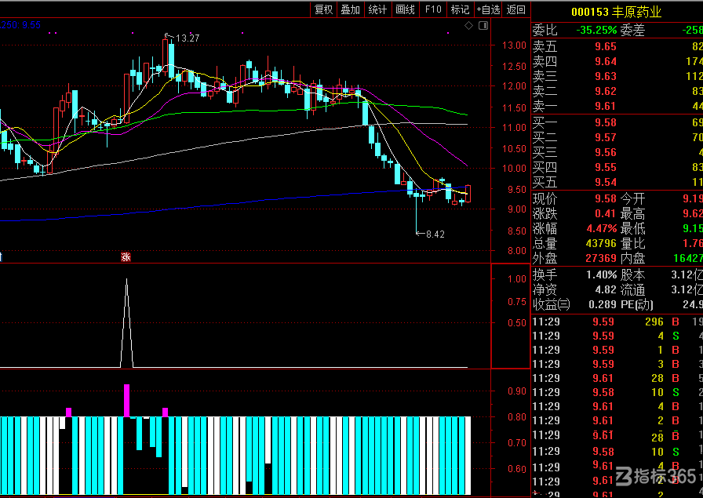Click the 涨跌 change value 0.41
The image size is (703, 498).
click(x=606, y=213)
